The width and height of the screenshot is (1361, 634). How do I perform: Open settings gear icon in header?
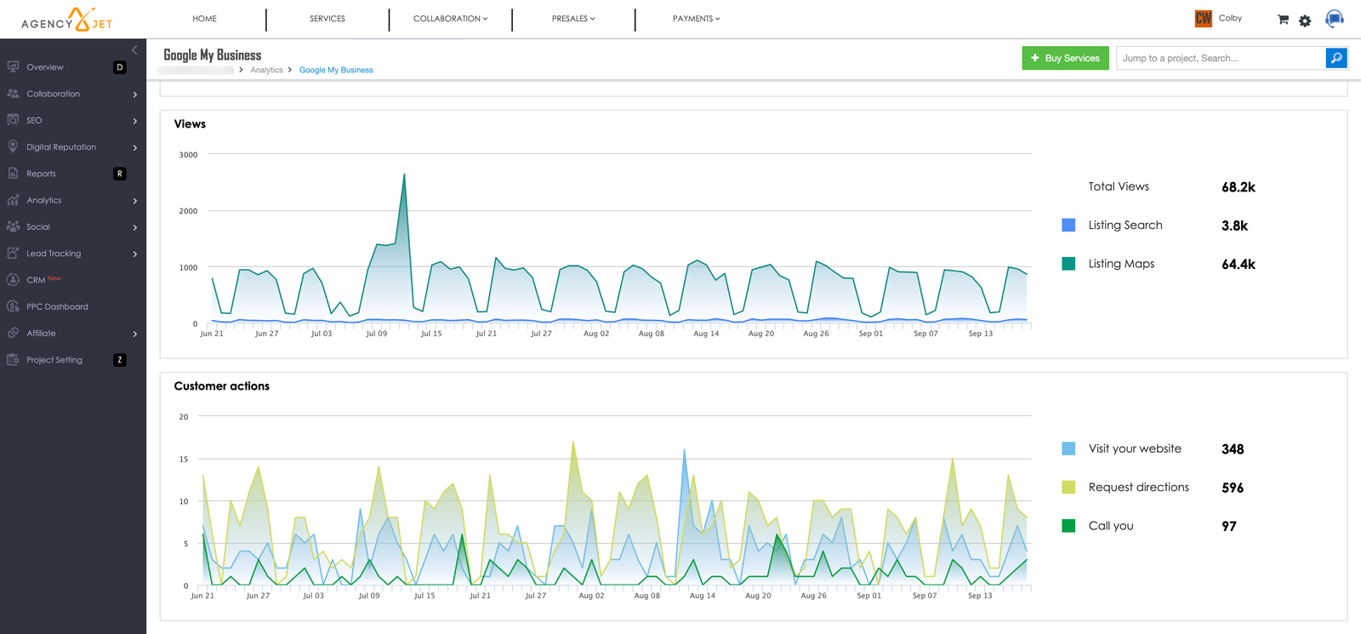tap(1305, 20)
